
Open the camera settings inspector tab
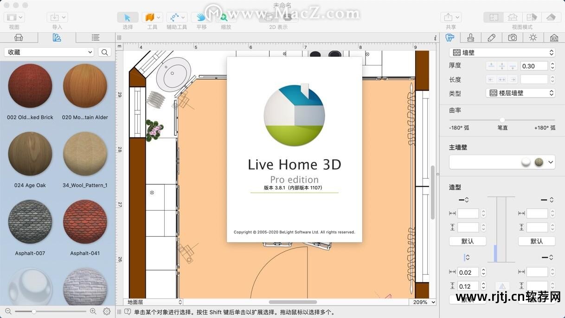513,38
